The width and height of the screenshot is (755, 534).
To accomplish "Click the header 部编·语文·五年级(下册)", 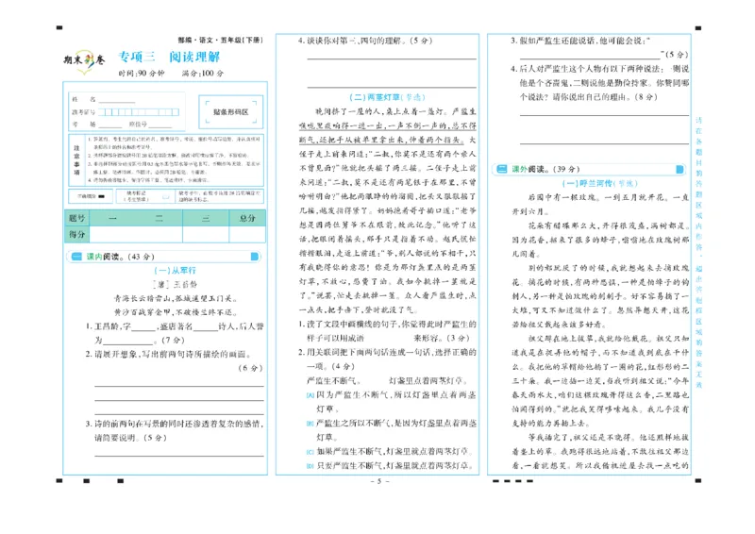I will pyautogui.click(x=220, y=40).
